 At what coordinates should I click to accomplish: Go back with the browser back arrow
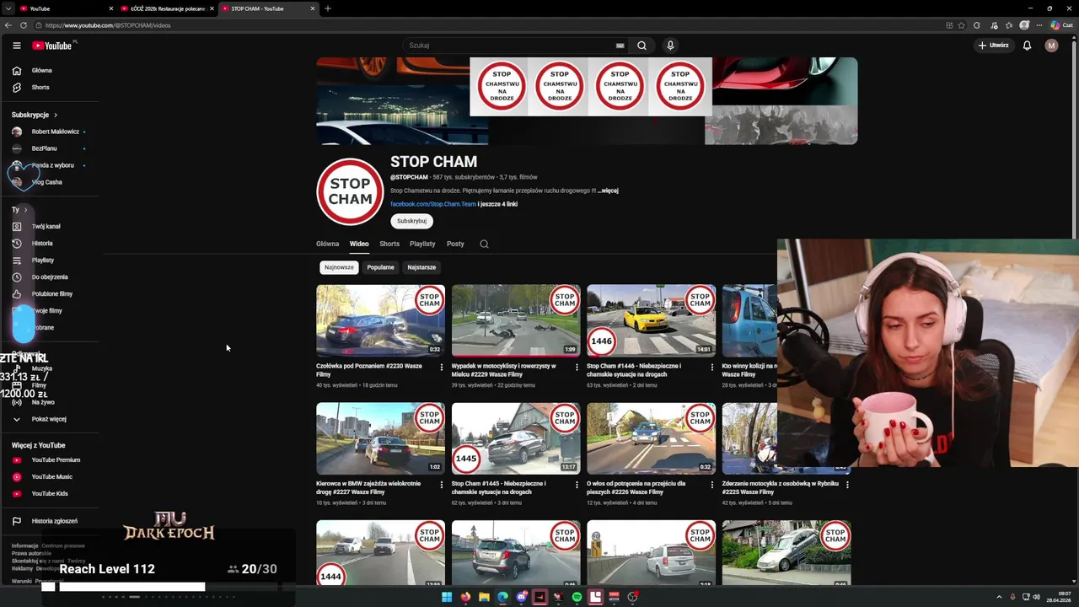coord(8,25)
